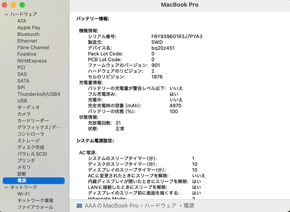
Task: Open the Bluetooth hardware section
Action: [28, 34]
